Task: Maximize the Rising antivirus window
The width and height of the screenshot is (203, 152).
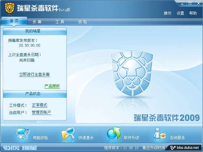Action: (x=190, y=3)
